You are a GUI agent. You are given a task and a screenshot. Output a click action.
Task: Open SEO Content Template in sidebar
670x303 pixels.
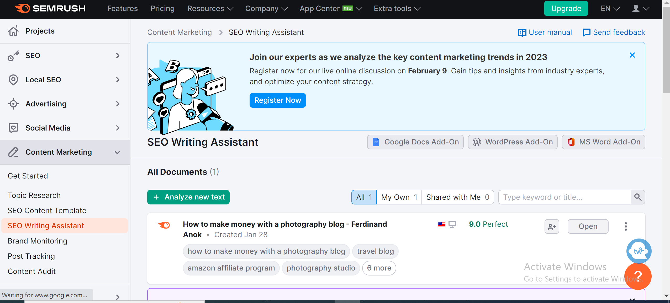click(47, 210)
